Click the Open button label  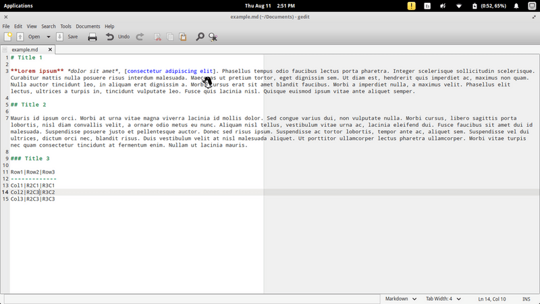click(x=34, y=36)
